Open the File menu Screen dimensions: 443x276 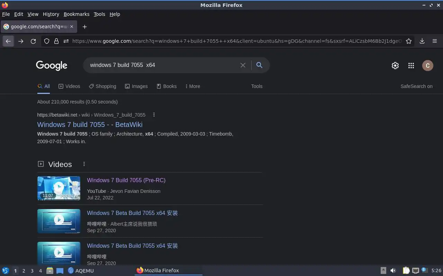[x=6, y=14]
